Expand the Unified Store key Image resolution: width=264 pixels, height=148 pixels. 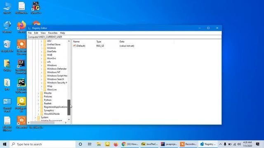[x=41, y=44]
